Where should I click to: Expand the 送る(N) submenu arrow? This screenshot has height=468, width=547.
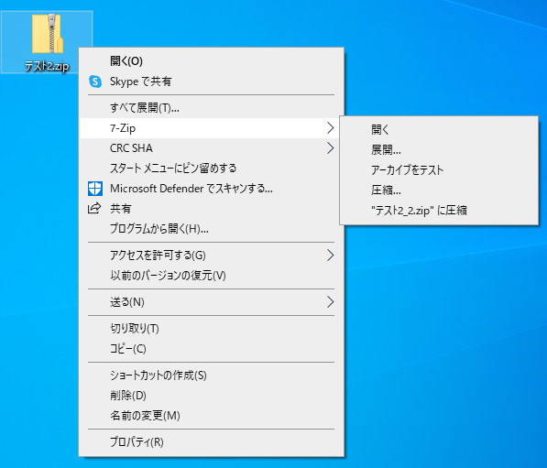coord(330,302)
